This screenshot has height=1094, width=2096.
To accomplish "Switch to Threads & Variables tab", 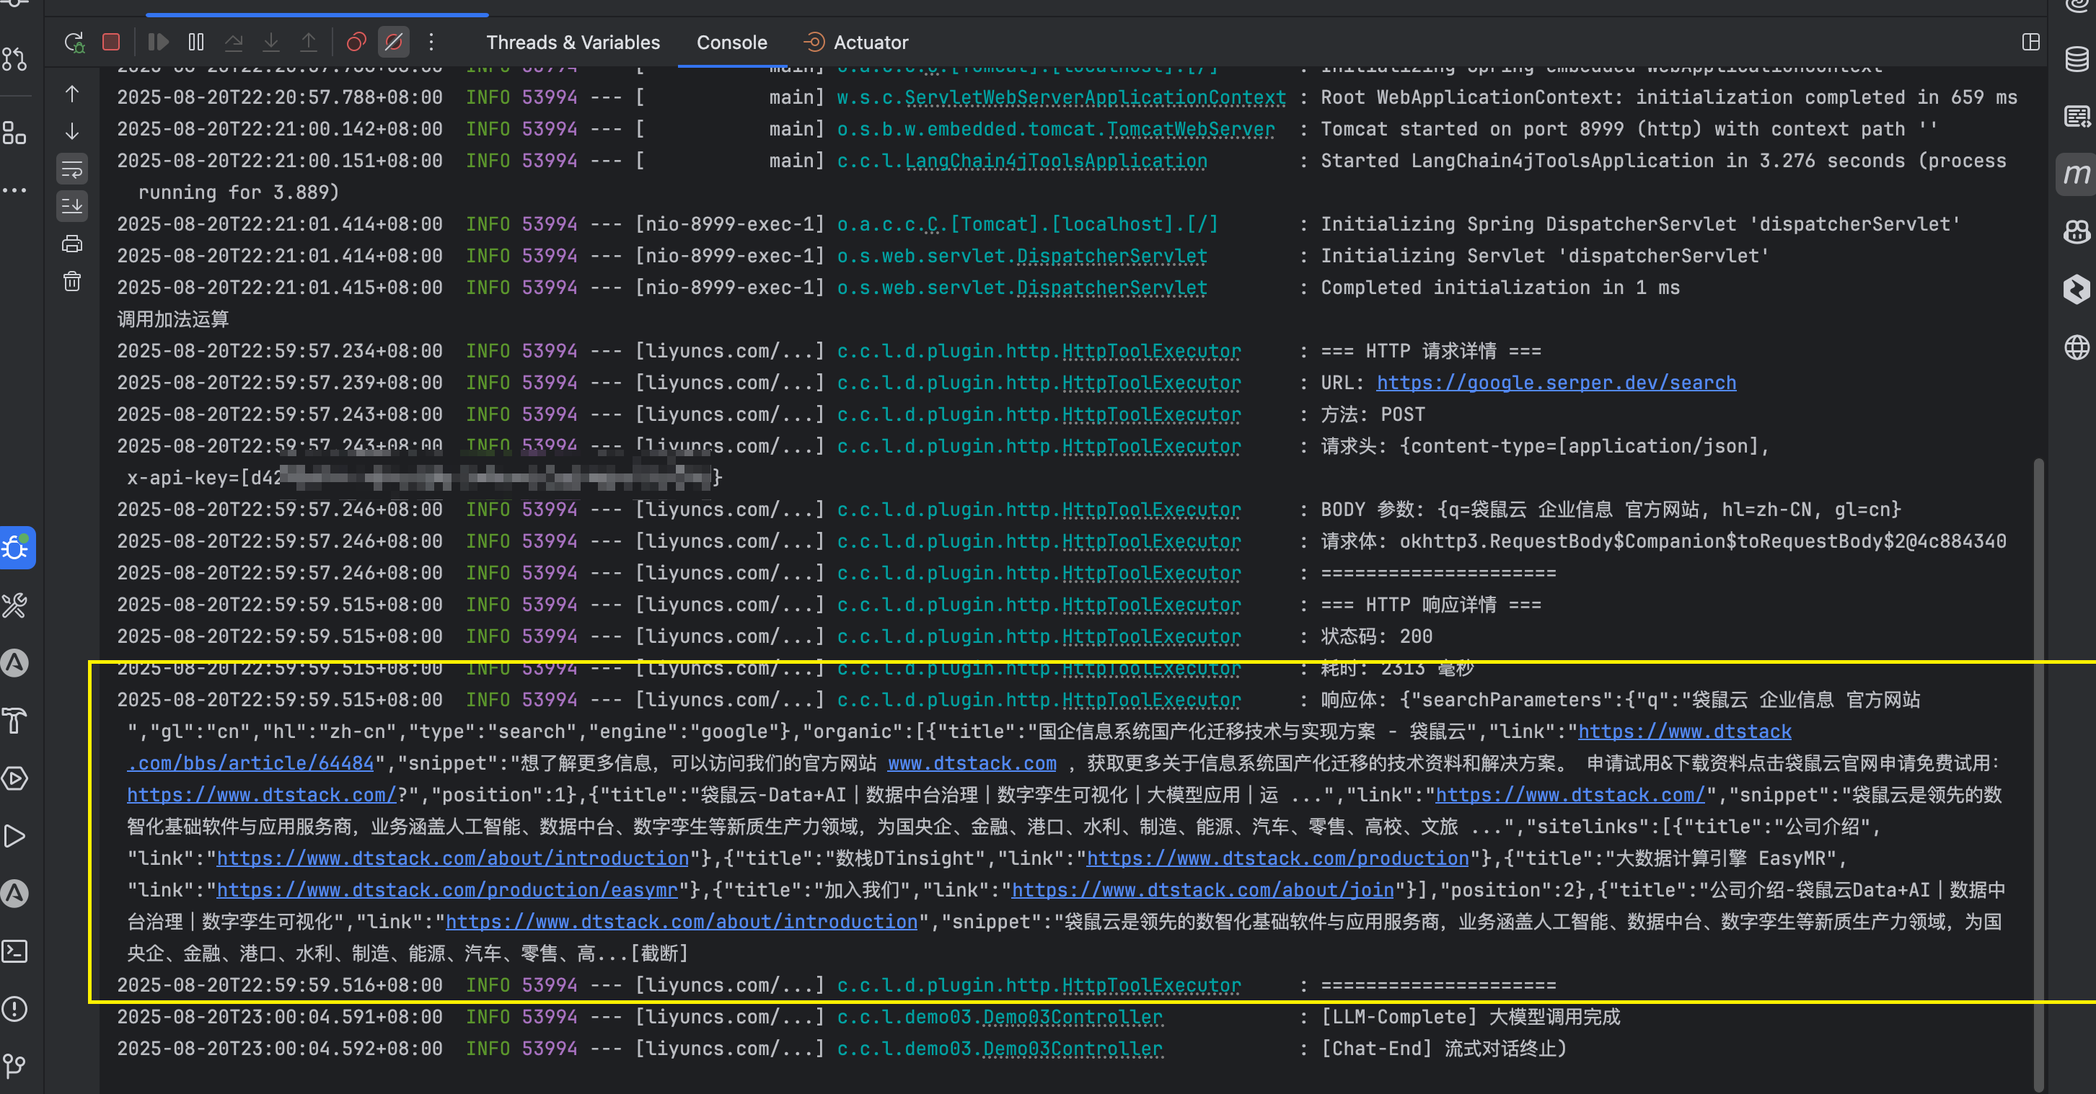I will point(573,43).
